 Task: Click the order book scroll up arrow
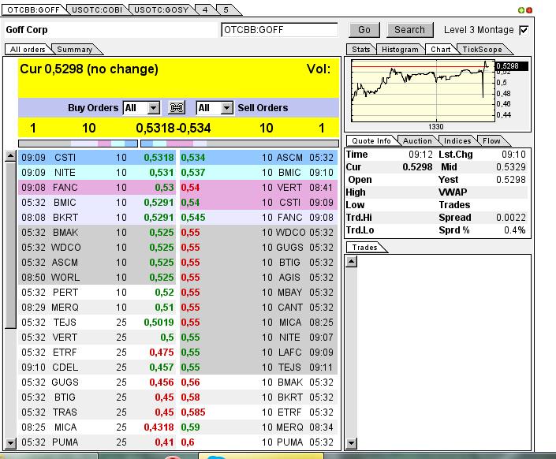tap(10, 156)
